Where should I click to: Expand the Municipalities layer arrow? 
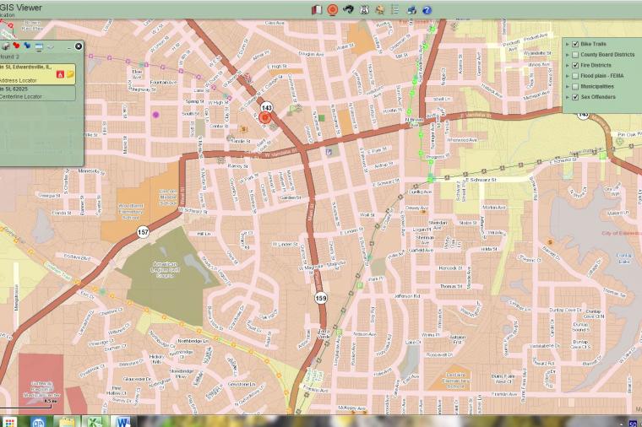click(568, 86)
